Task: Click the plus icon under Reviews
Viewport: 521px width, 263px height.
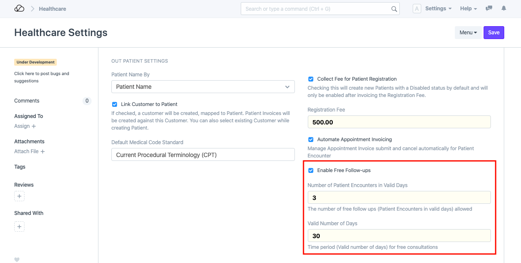Action: click(19, 196)
